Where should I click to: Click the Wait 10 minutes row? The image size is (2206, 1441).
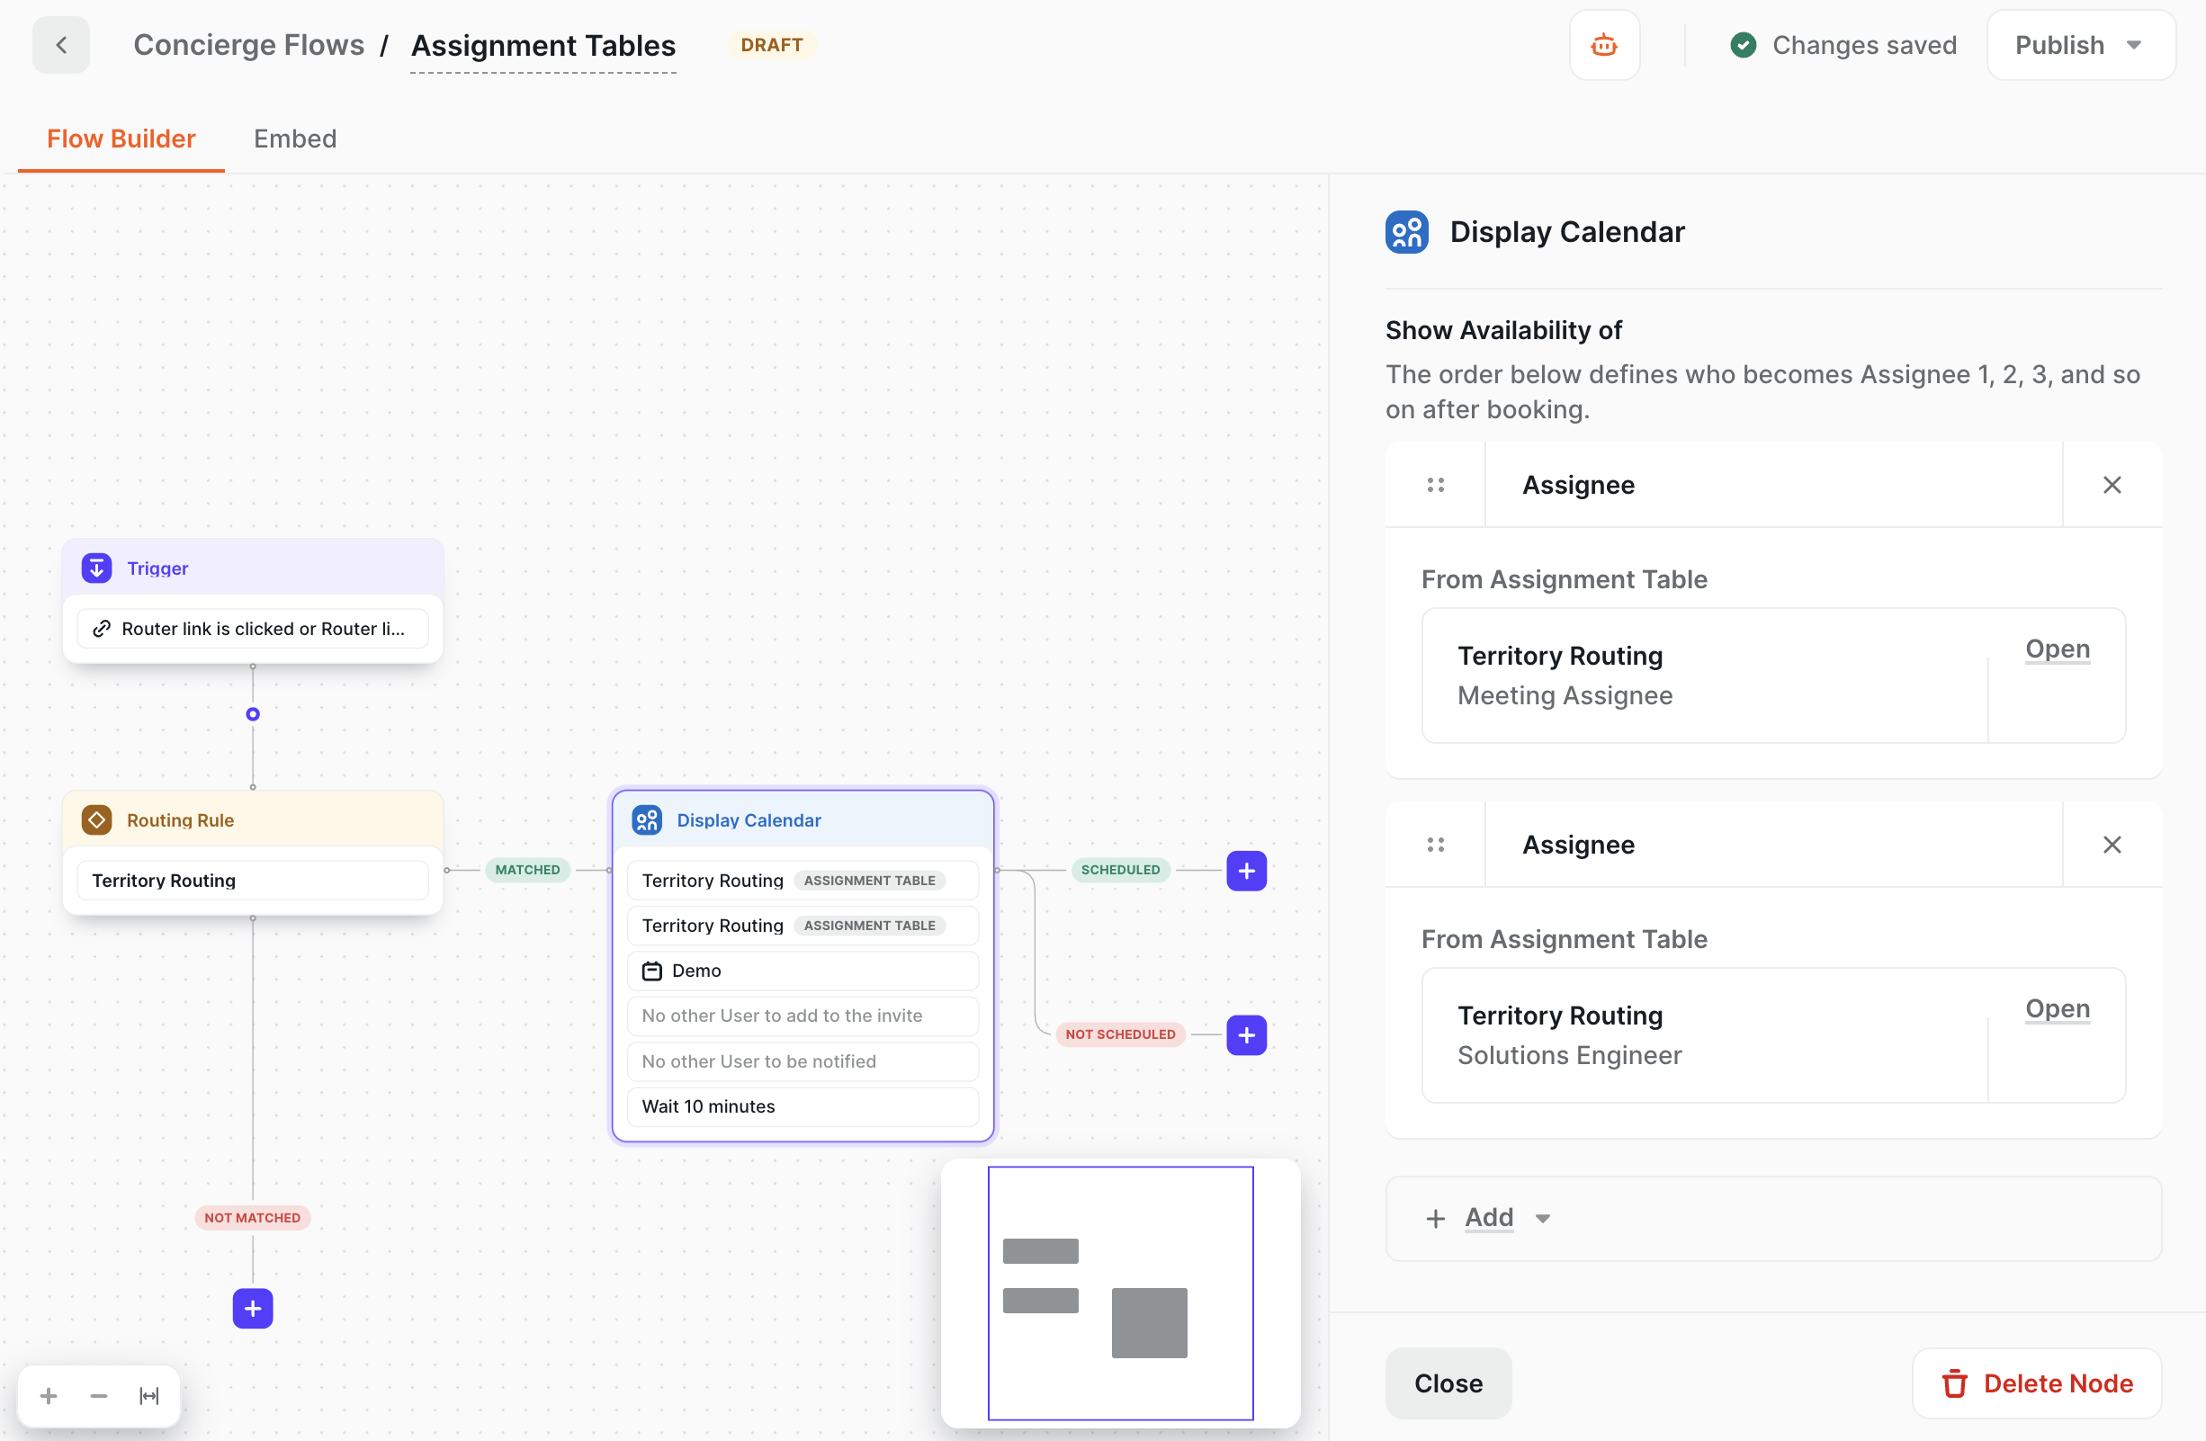coord(803,1106)
